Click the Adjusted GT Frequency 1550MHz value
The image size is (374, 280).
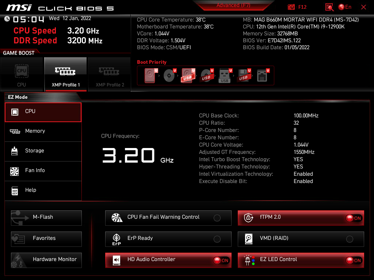point(304,152)
